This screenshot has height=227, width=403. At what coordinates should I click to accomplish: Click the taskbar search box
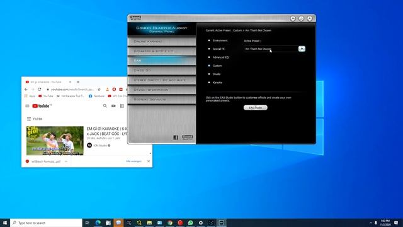pos(46,223)
